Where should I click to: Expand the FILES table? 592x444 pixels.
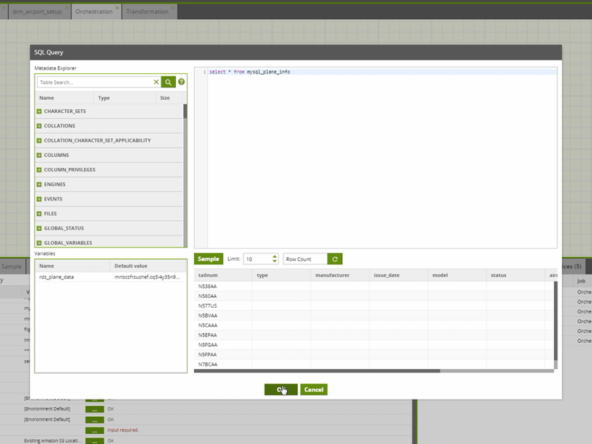(x=38, y=213)
